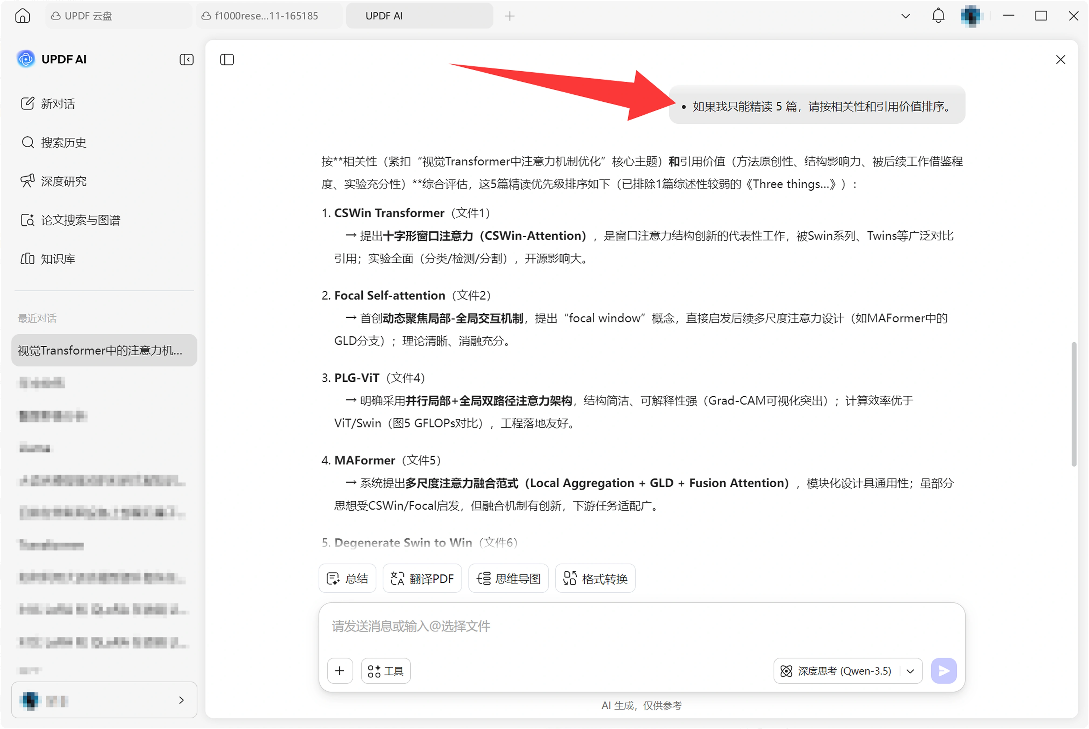This screenshot has width=1089, height=729.
Task: Open the 工具 menu
Action: click(386, 671)
